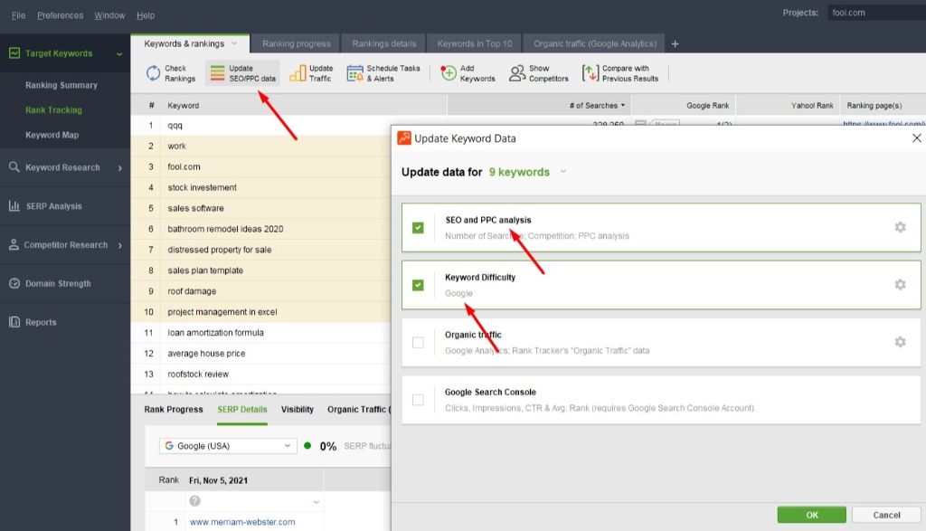This screenshot has height=531, width=926.
Task: Open the File menu
Action: pyautogui.click(x=18, y=15)
